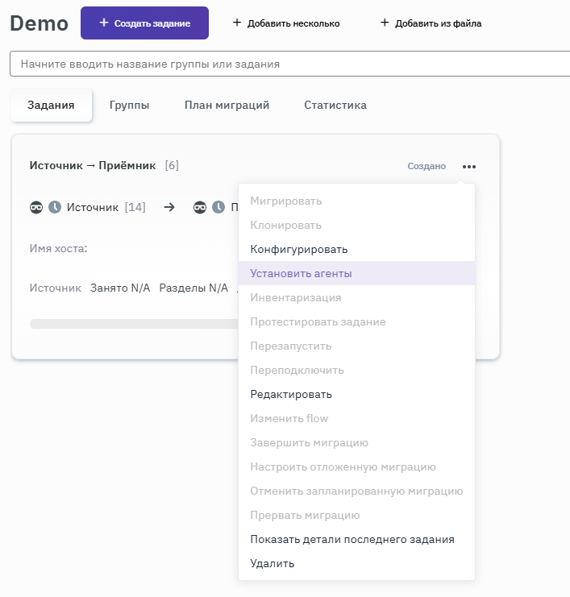The height and width of the screenshot is (597, 570).
Task: Open the План миграций tab
Action: click(227, 105)
